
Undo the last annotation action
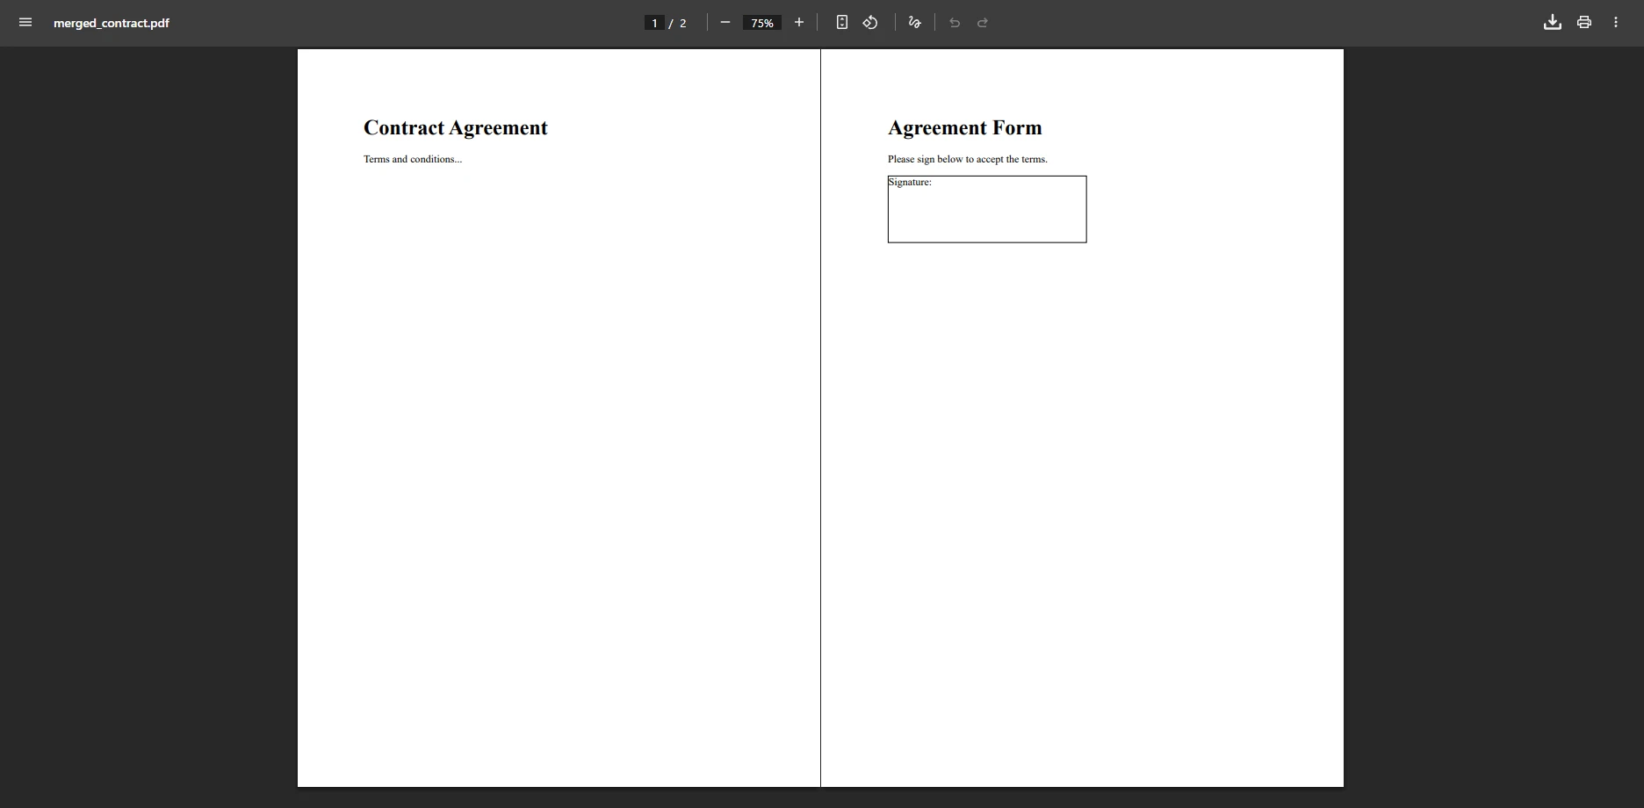955,23
